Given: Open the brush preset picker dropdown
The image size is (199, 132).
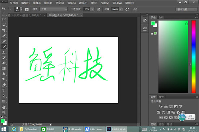Looking at the screenshot, I should tap(21, 9).
